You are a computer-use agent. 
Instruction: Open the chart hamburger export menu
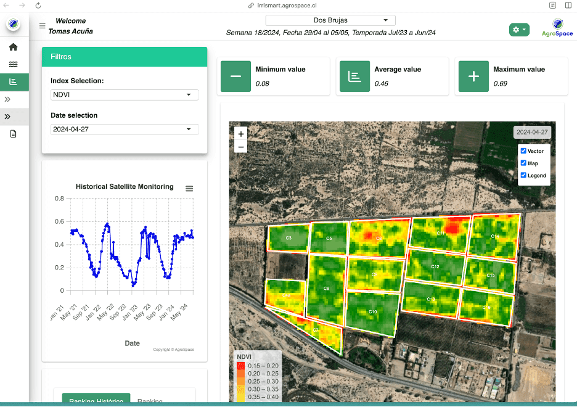pos(189,189)
